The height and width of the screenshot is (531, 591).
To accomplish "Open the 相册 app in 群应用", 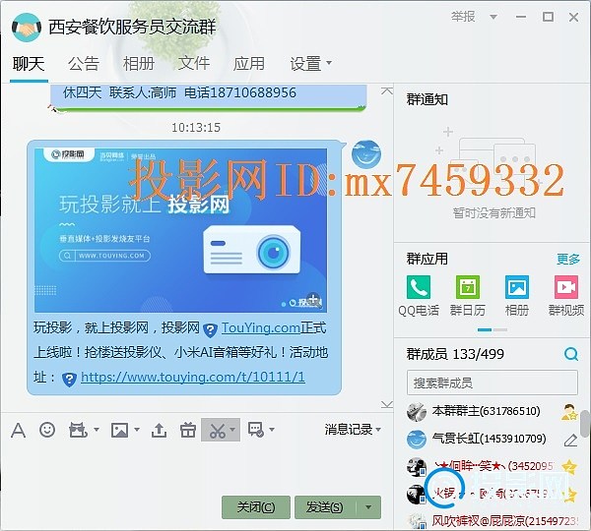I will coord(517,296).
